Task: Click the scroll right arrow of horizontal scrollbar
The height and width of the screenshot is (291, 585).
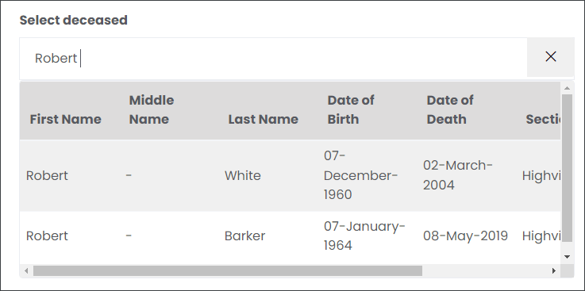Action: click(x=554, y=270)
